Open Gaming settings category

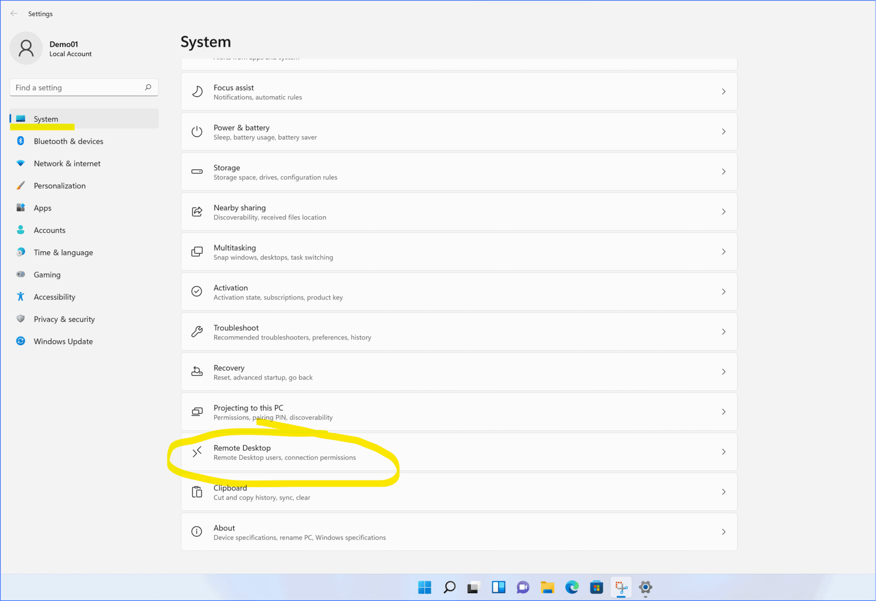tap(84, 275)
